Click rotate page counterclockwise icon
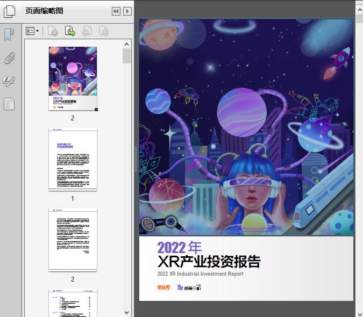363x317 pixels. click(x=87, y=31)
